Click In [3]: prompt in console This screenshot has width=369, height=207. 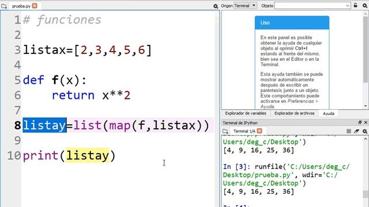[x=237, y=167]
